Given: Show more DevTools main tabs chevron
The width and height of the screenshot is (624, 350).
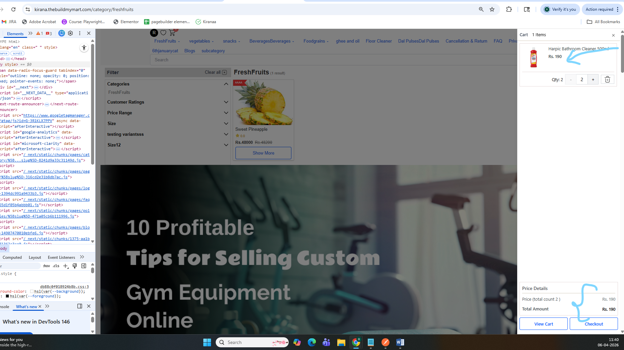Looking at the screenshot, I should [30, 33].
